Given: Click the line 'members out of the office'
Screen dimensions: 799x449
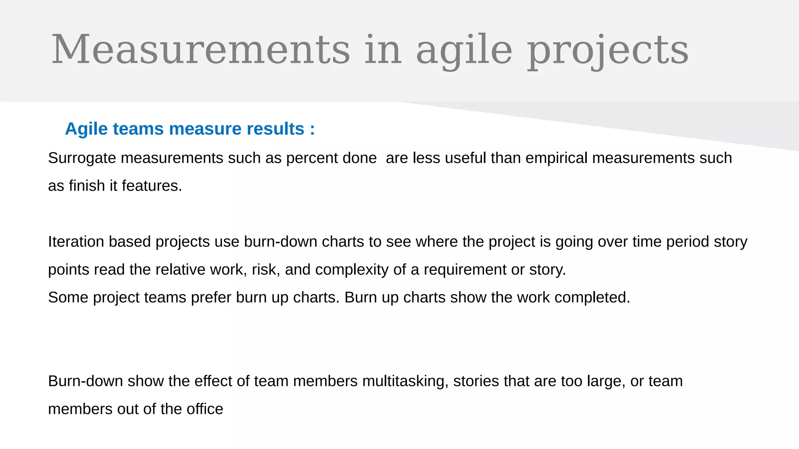Looking at the screenshot, I should pos(135,409).
